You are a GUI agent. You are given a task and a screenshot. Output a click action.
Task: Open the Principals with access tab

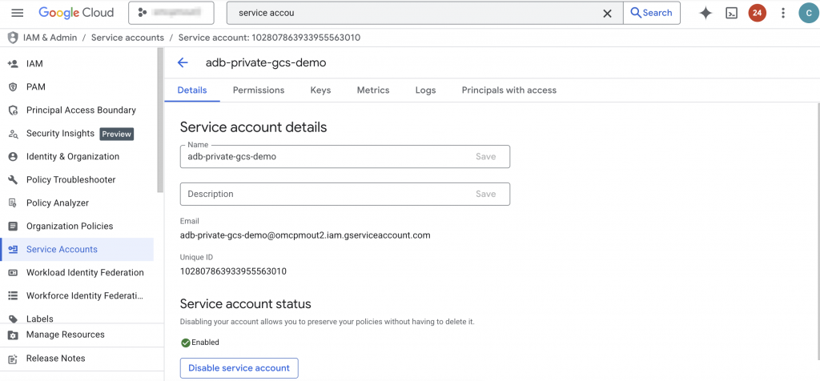508,90
